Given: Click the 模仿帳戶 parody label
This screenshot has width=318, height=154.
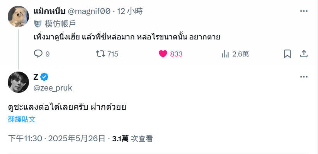Looking at the screenshot, I should coord(60,24).
